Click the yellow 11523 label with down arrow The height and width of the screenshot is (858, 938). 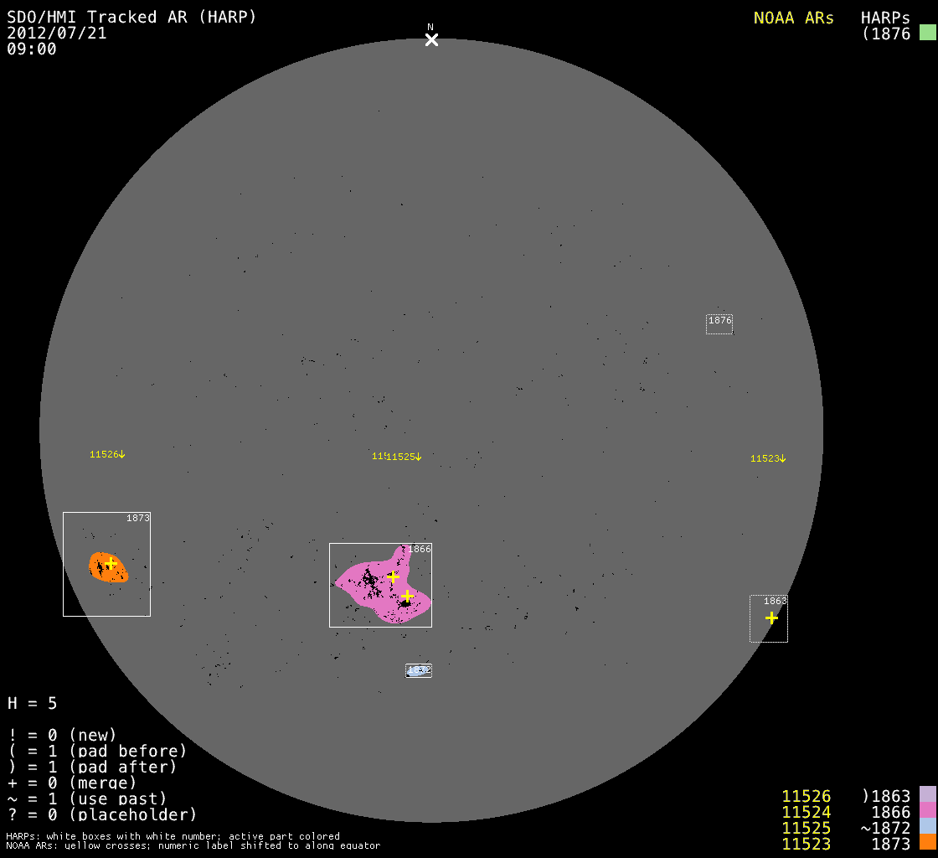(x=768, y=458)
